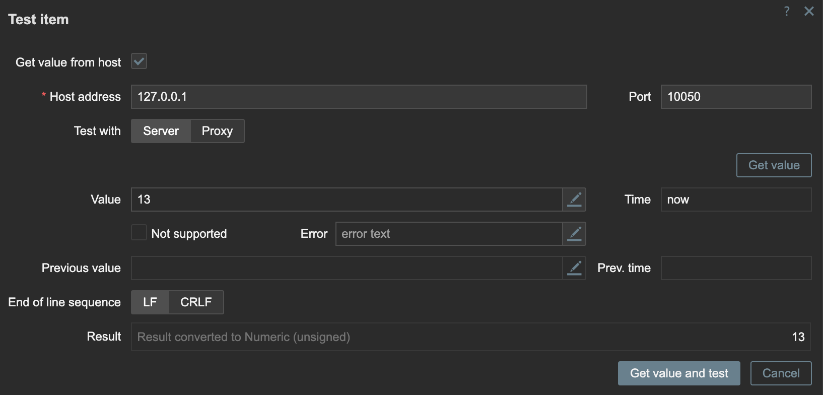Open the Error field edit pencil

coord(574,234)
